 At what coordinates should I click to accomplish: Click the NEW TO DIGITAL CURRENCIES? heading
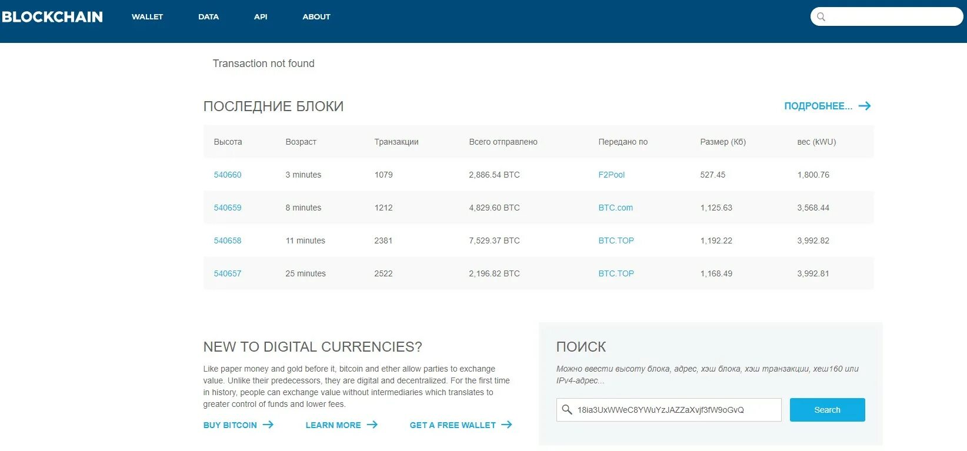pyautogui.click(x=313, y=347)
